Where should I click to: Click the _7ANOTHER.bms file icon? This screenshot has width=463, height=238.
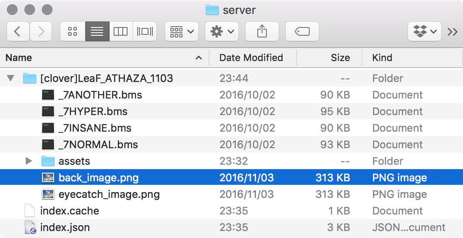[48, 95]
